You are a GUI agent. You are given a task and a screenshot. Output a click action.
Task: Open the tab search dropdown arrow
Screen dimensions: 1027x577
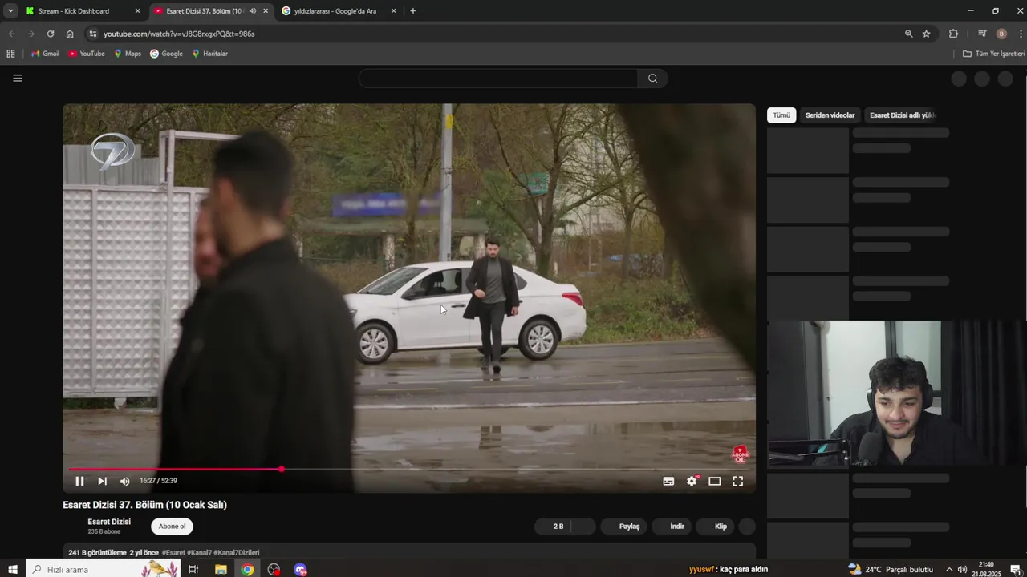(x=10, y=11)
